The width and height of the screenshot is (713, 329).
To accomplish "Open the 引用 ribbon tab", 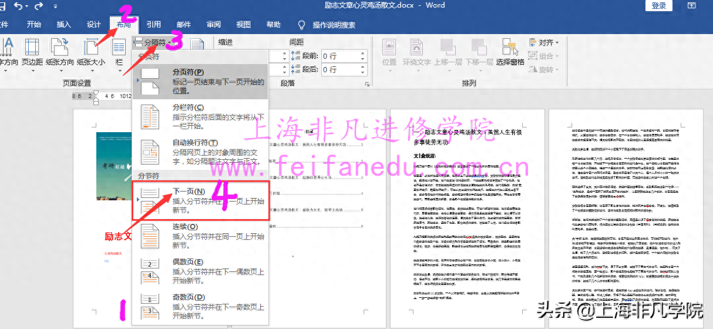I will click(x=154, y=25).
